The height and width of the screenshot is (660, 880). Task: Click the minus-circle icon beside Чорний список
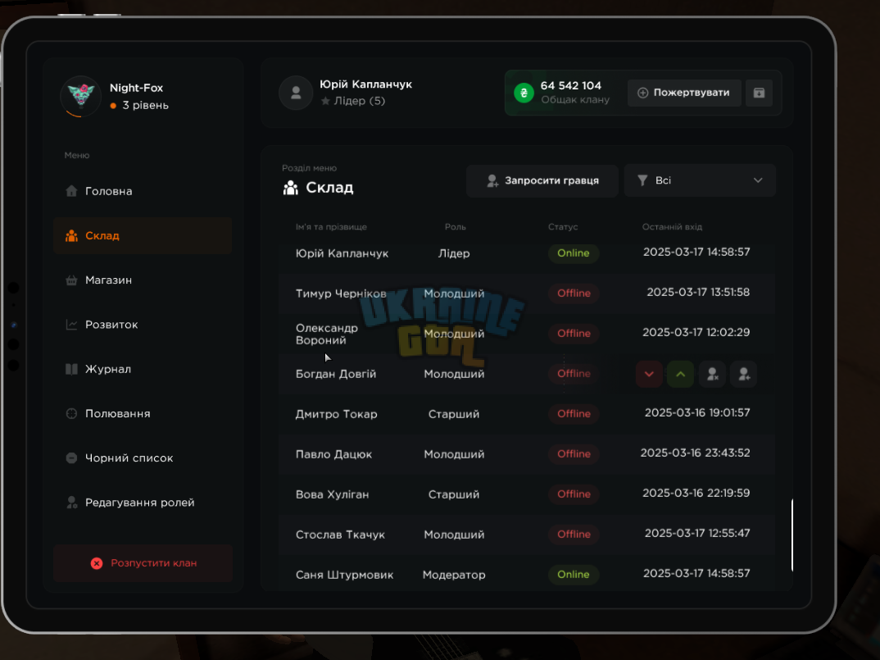pyautogui.click(x=71, y=457)
